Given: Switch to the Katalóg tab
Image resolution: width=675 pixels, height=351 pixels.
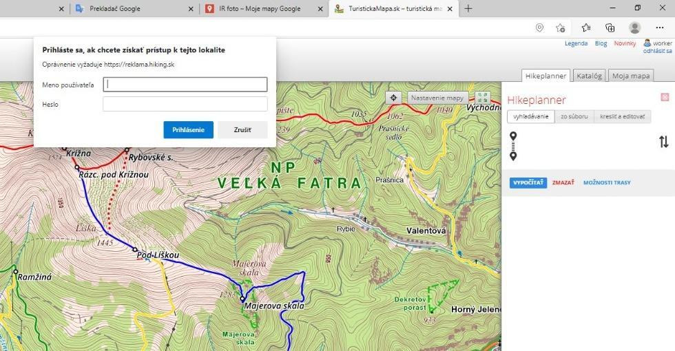Looking at the screenshot, I should point(589,76).
